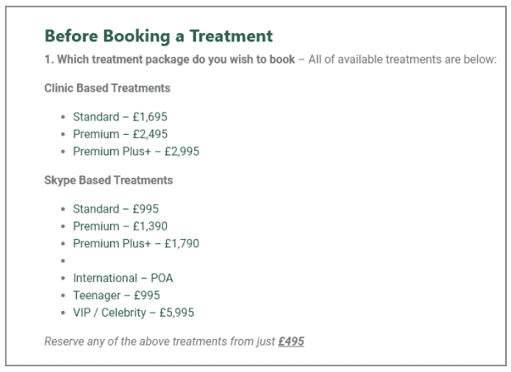Select Teenager – £995 treatment link

coord(117,295)
